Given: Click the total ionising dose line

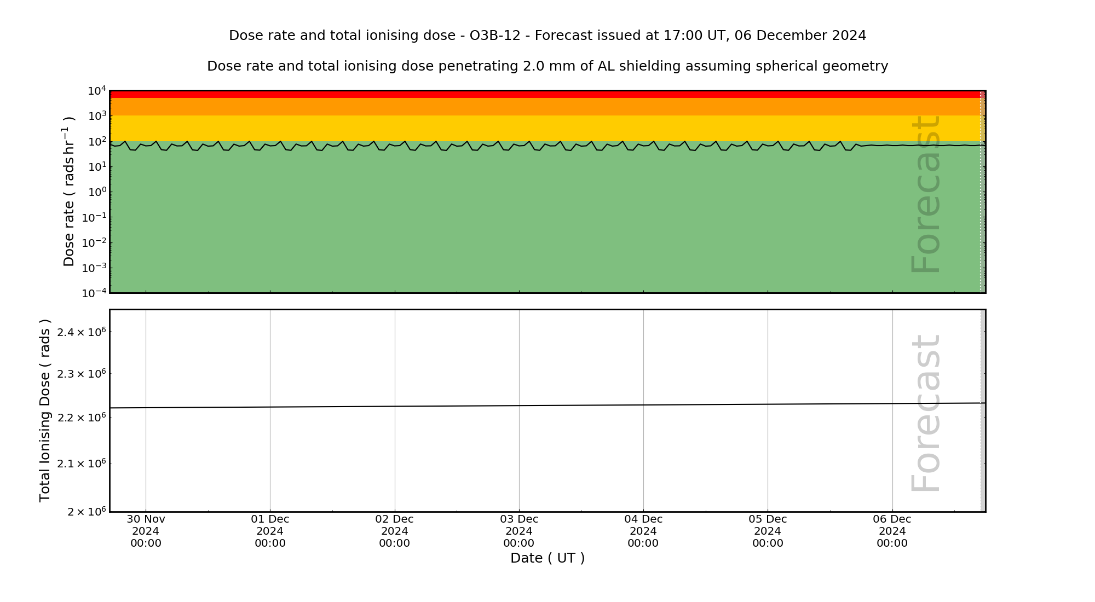Looking at the screenshot, I should [547, 406].
